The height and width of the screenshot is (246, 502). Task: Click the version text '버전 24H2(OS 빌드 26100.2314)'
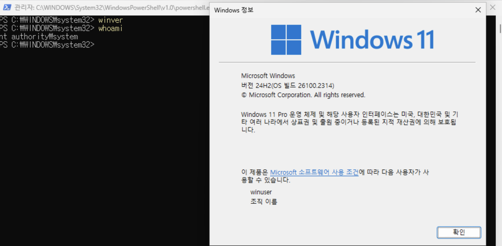(x=287, y=86)
